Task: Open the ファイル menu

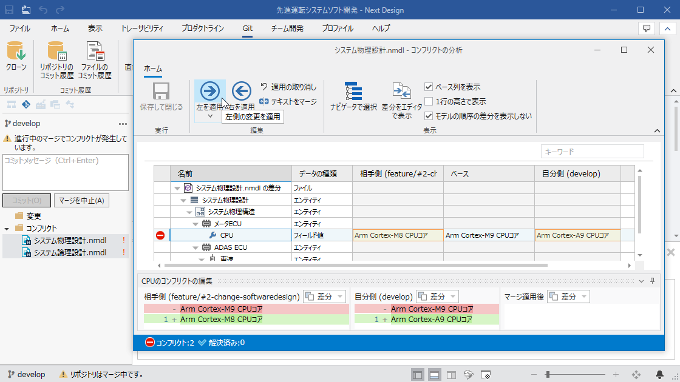Action: [x=19, y=28]
